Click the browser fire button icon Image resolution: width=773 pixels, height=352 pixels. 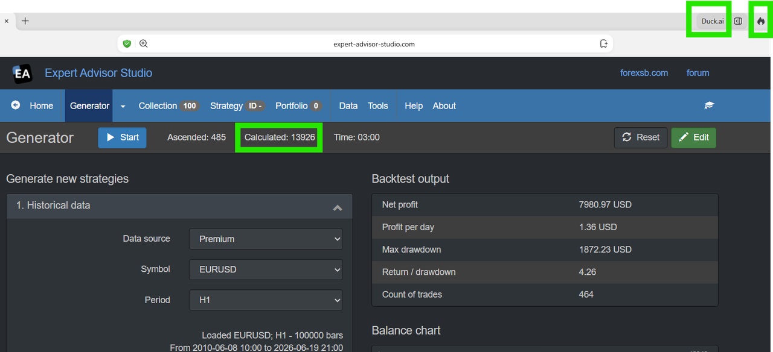tap(761, 21)
